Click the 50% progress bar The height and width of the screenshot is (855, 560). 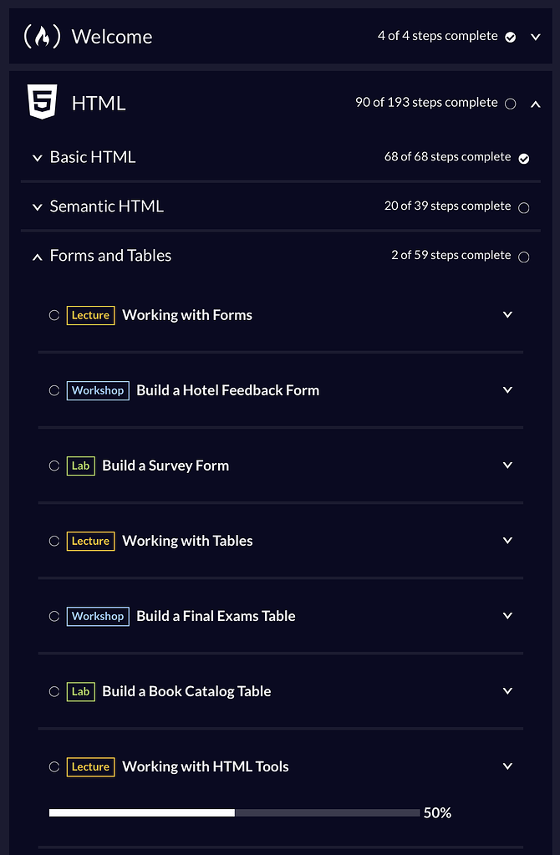pyautogui.click(x=234, y=812)
